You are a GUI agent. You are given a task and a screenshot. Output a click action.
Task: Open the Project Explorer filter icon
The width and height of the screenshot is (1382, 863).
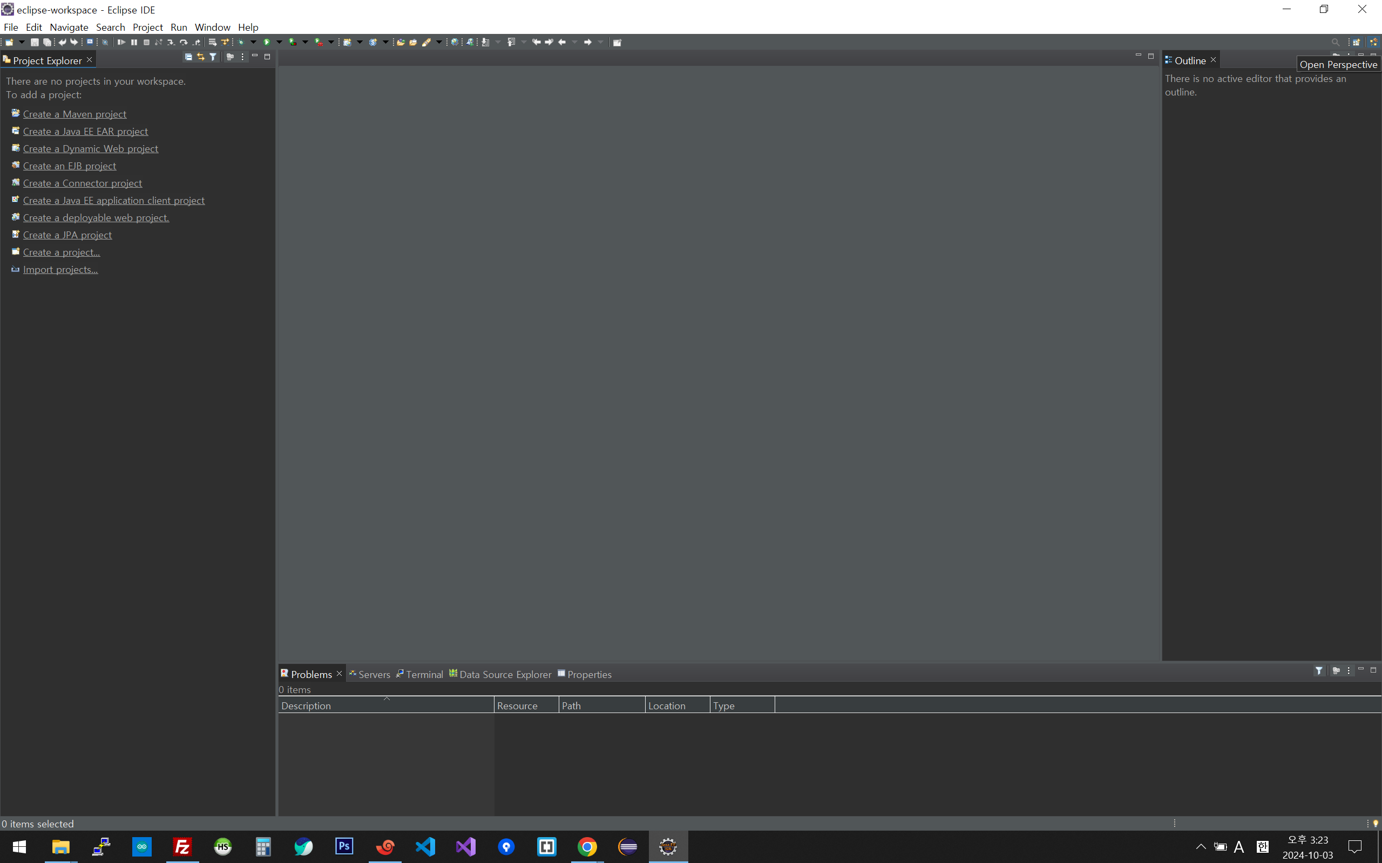(x=213, y=57)
